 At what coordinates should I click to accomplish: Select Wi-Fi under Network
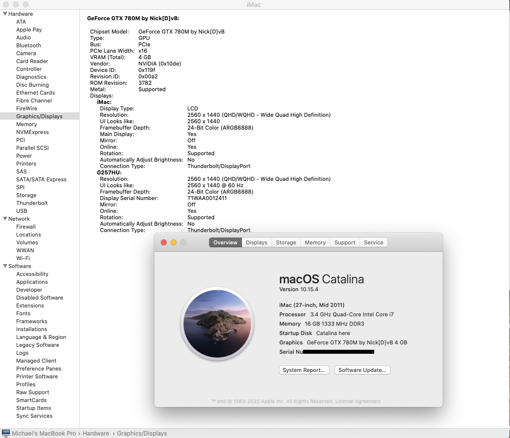click(23, 258)
